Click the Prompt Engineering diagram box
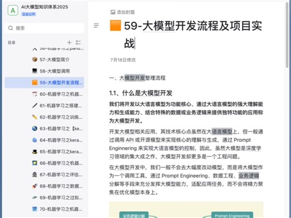 click(x=232, y=215)
